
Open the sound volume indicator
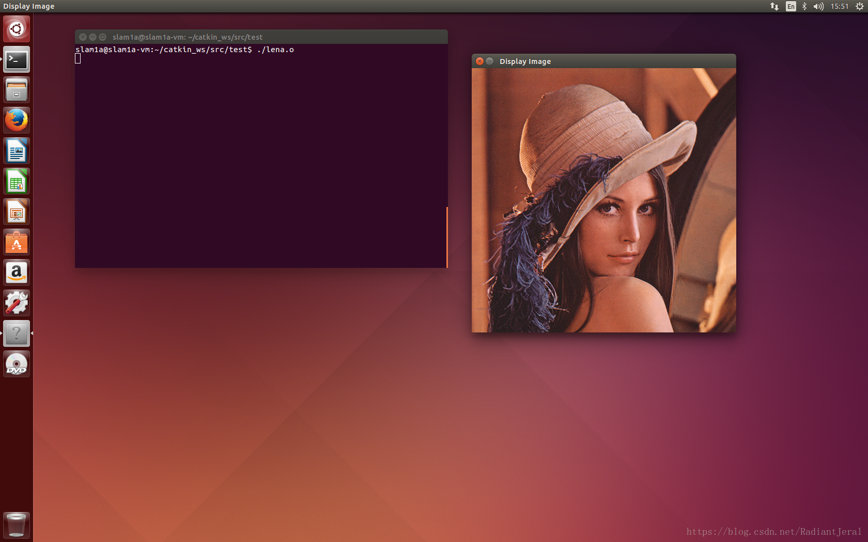[818, 6]
